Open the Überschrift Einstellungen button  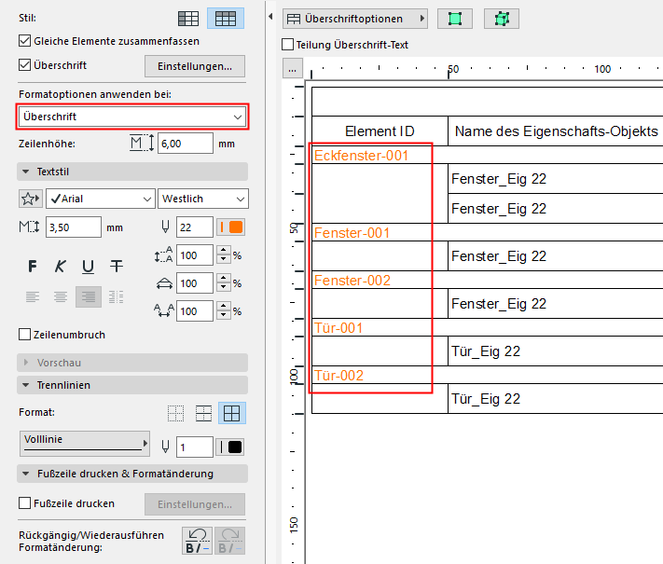(195, 66)
